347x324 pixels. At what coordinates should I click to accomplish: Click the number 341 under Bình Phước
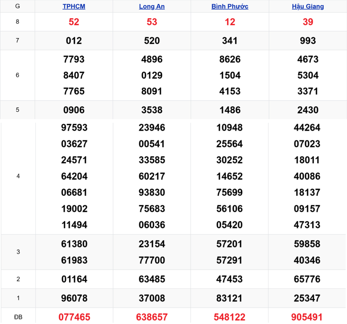point(230,41)
